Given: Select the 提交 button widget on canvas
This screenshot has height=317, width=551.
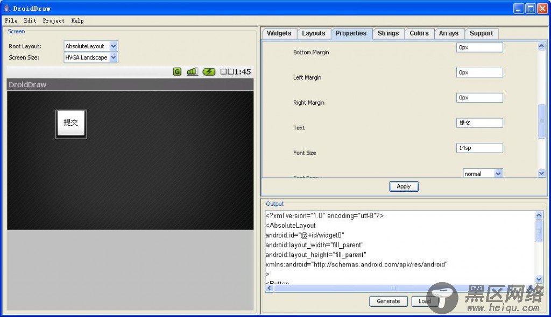Looking at the screenshot, I should (x=71, y=124).
